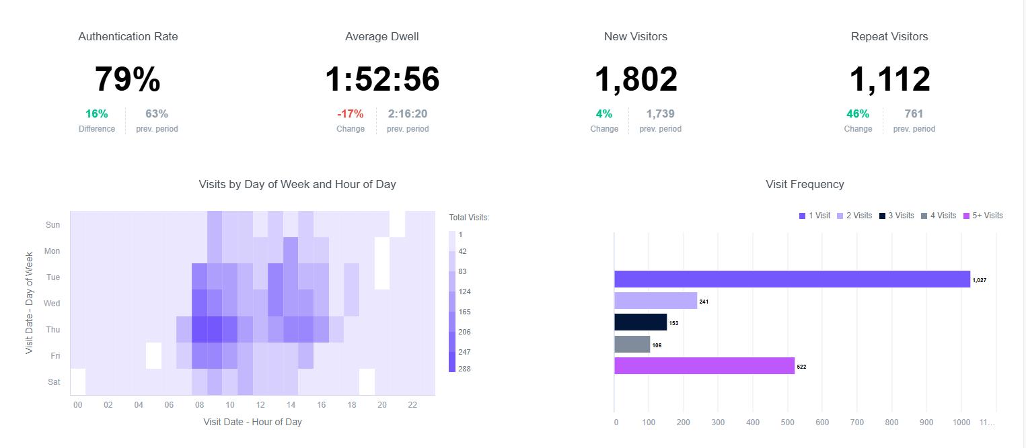Select the 1,027 purple visit bar
This screenshot has width=1026, height=448.
(x=792, y=279)
